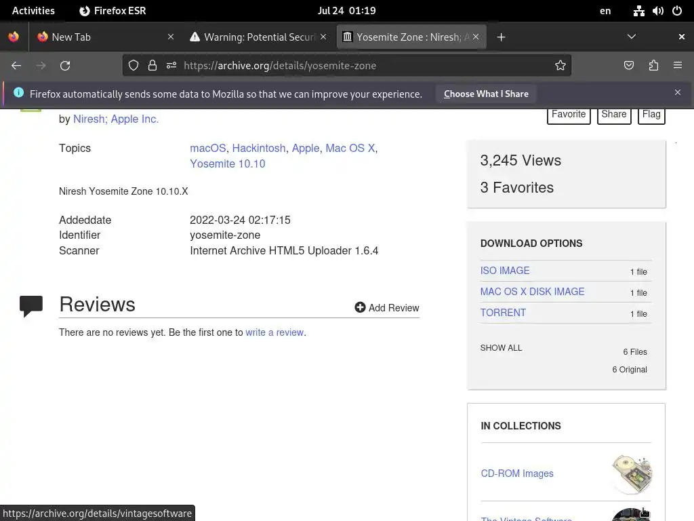The width and height of the screenshot is (694, 521).
Task: Expand the list all tabs chevron
Action: tap(632, 37)
